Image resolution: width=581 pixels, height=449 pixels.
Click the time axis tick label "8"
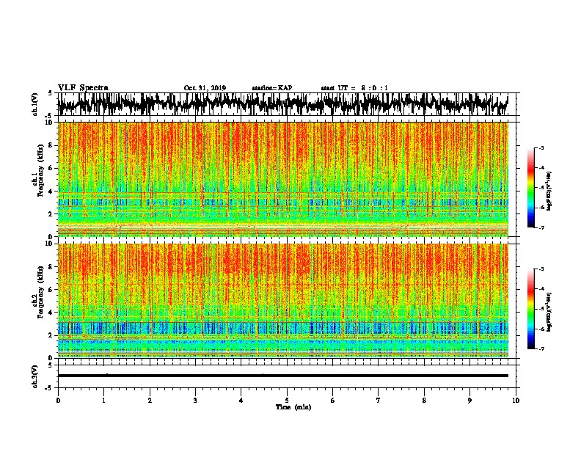(x=424, y=401)
